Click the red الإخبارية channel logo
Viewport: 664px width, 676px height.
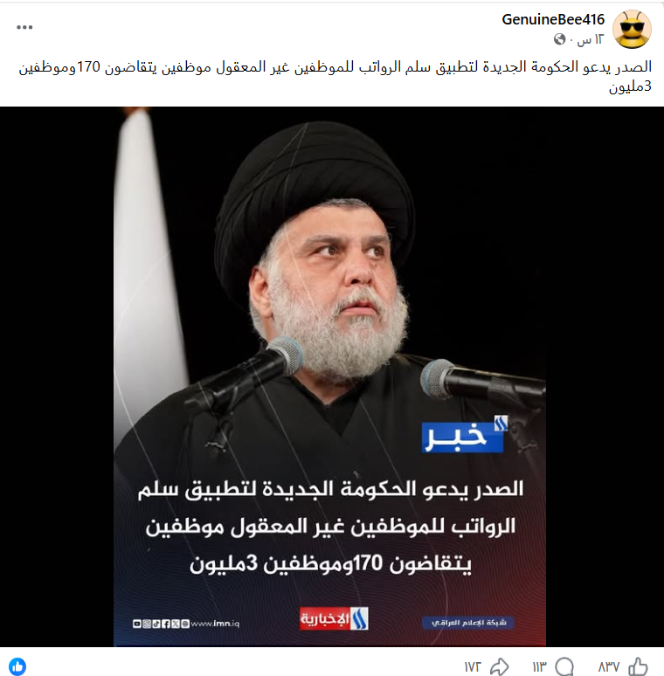[334, 618]
